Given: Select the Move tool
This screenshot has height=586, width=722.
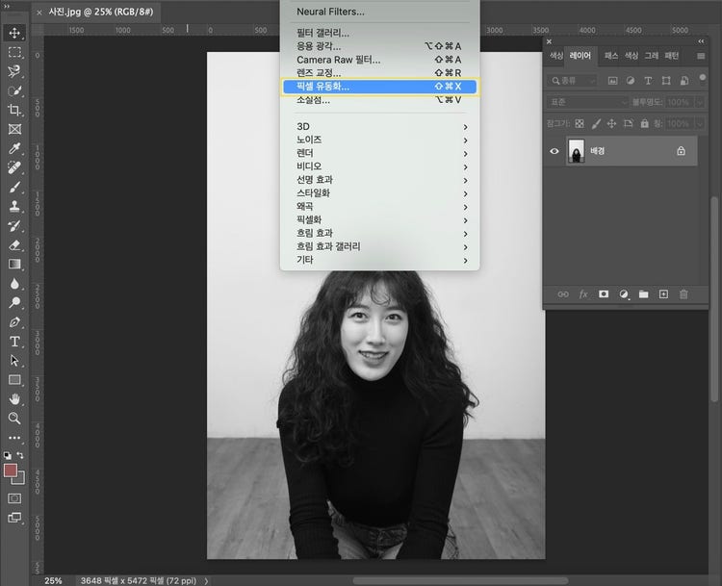Looking at the screenshot, I should [x=14, y=33].
